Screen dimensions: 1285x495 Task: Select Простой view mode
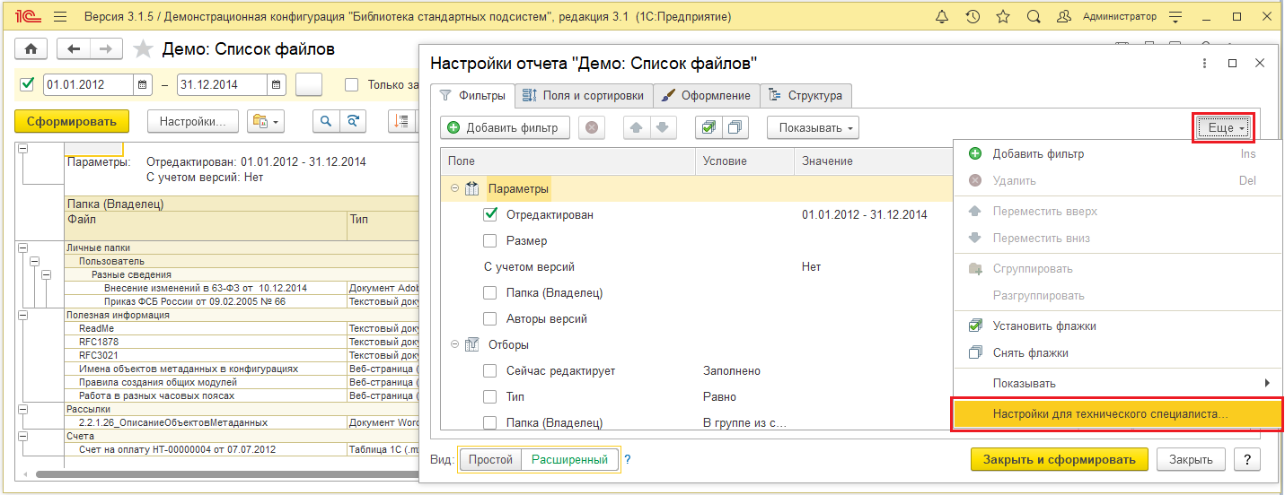pyautogui.click(x=490, y=459)
